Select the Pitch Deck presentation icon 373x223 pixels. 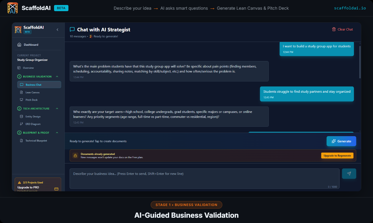(x=21, y=100)
